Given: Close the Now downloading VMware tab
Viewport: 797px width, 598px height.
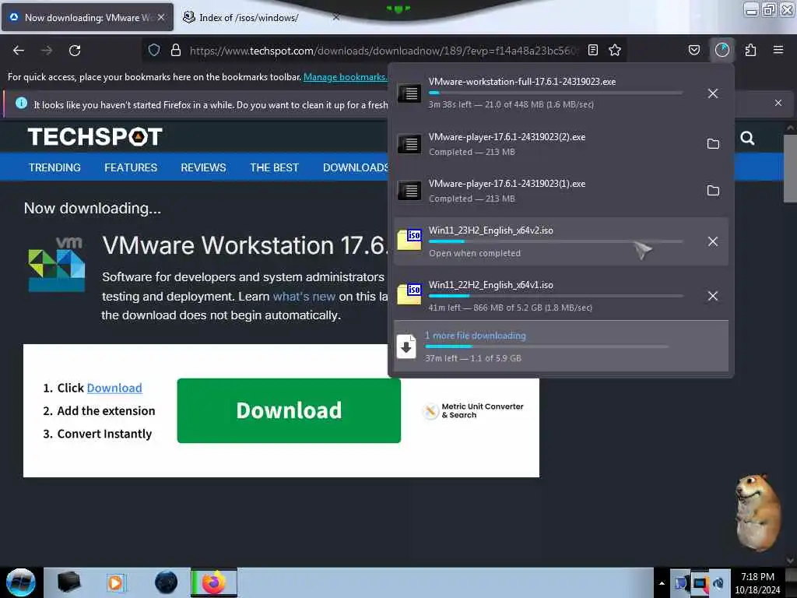Looking at the screenshot, I should click(161, 17).
